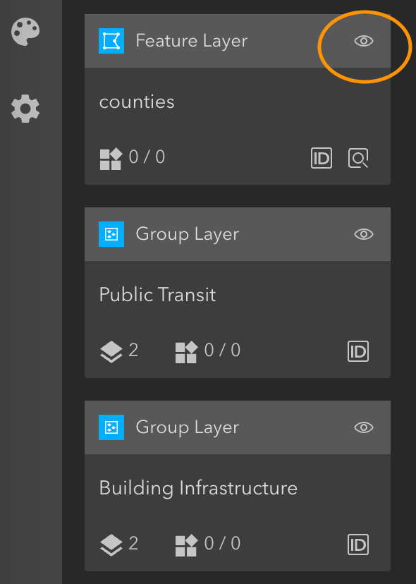Click the widgets count icon on counties card
416x584 pixels.
pyautogui.click(x=111, y=159)
